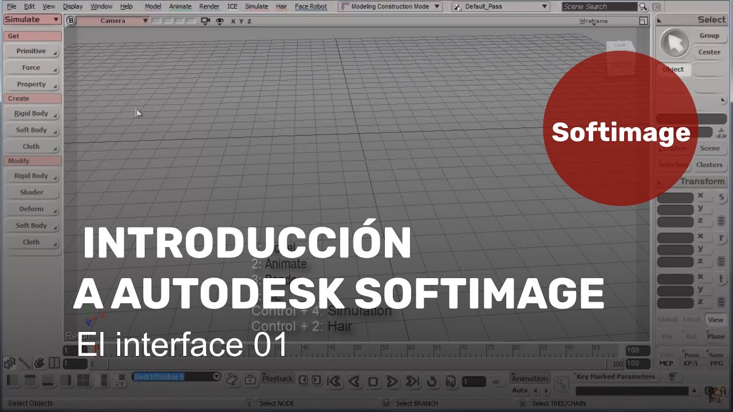
Task: Toggle the eye visibility icon in viewport bar
Action: point(219,21)
